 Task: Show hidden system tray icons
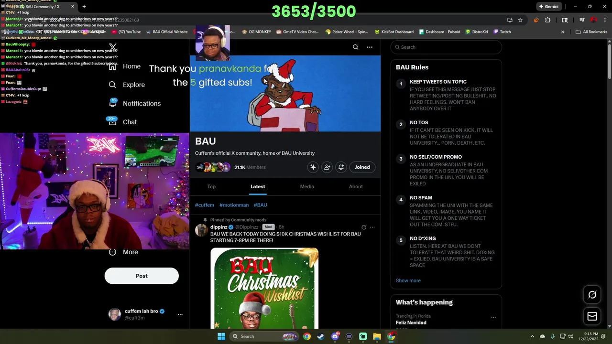coord(532,336)
